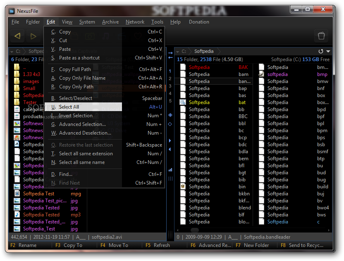Click the right-pointing arrow at top of center strip

pos(170,53)
